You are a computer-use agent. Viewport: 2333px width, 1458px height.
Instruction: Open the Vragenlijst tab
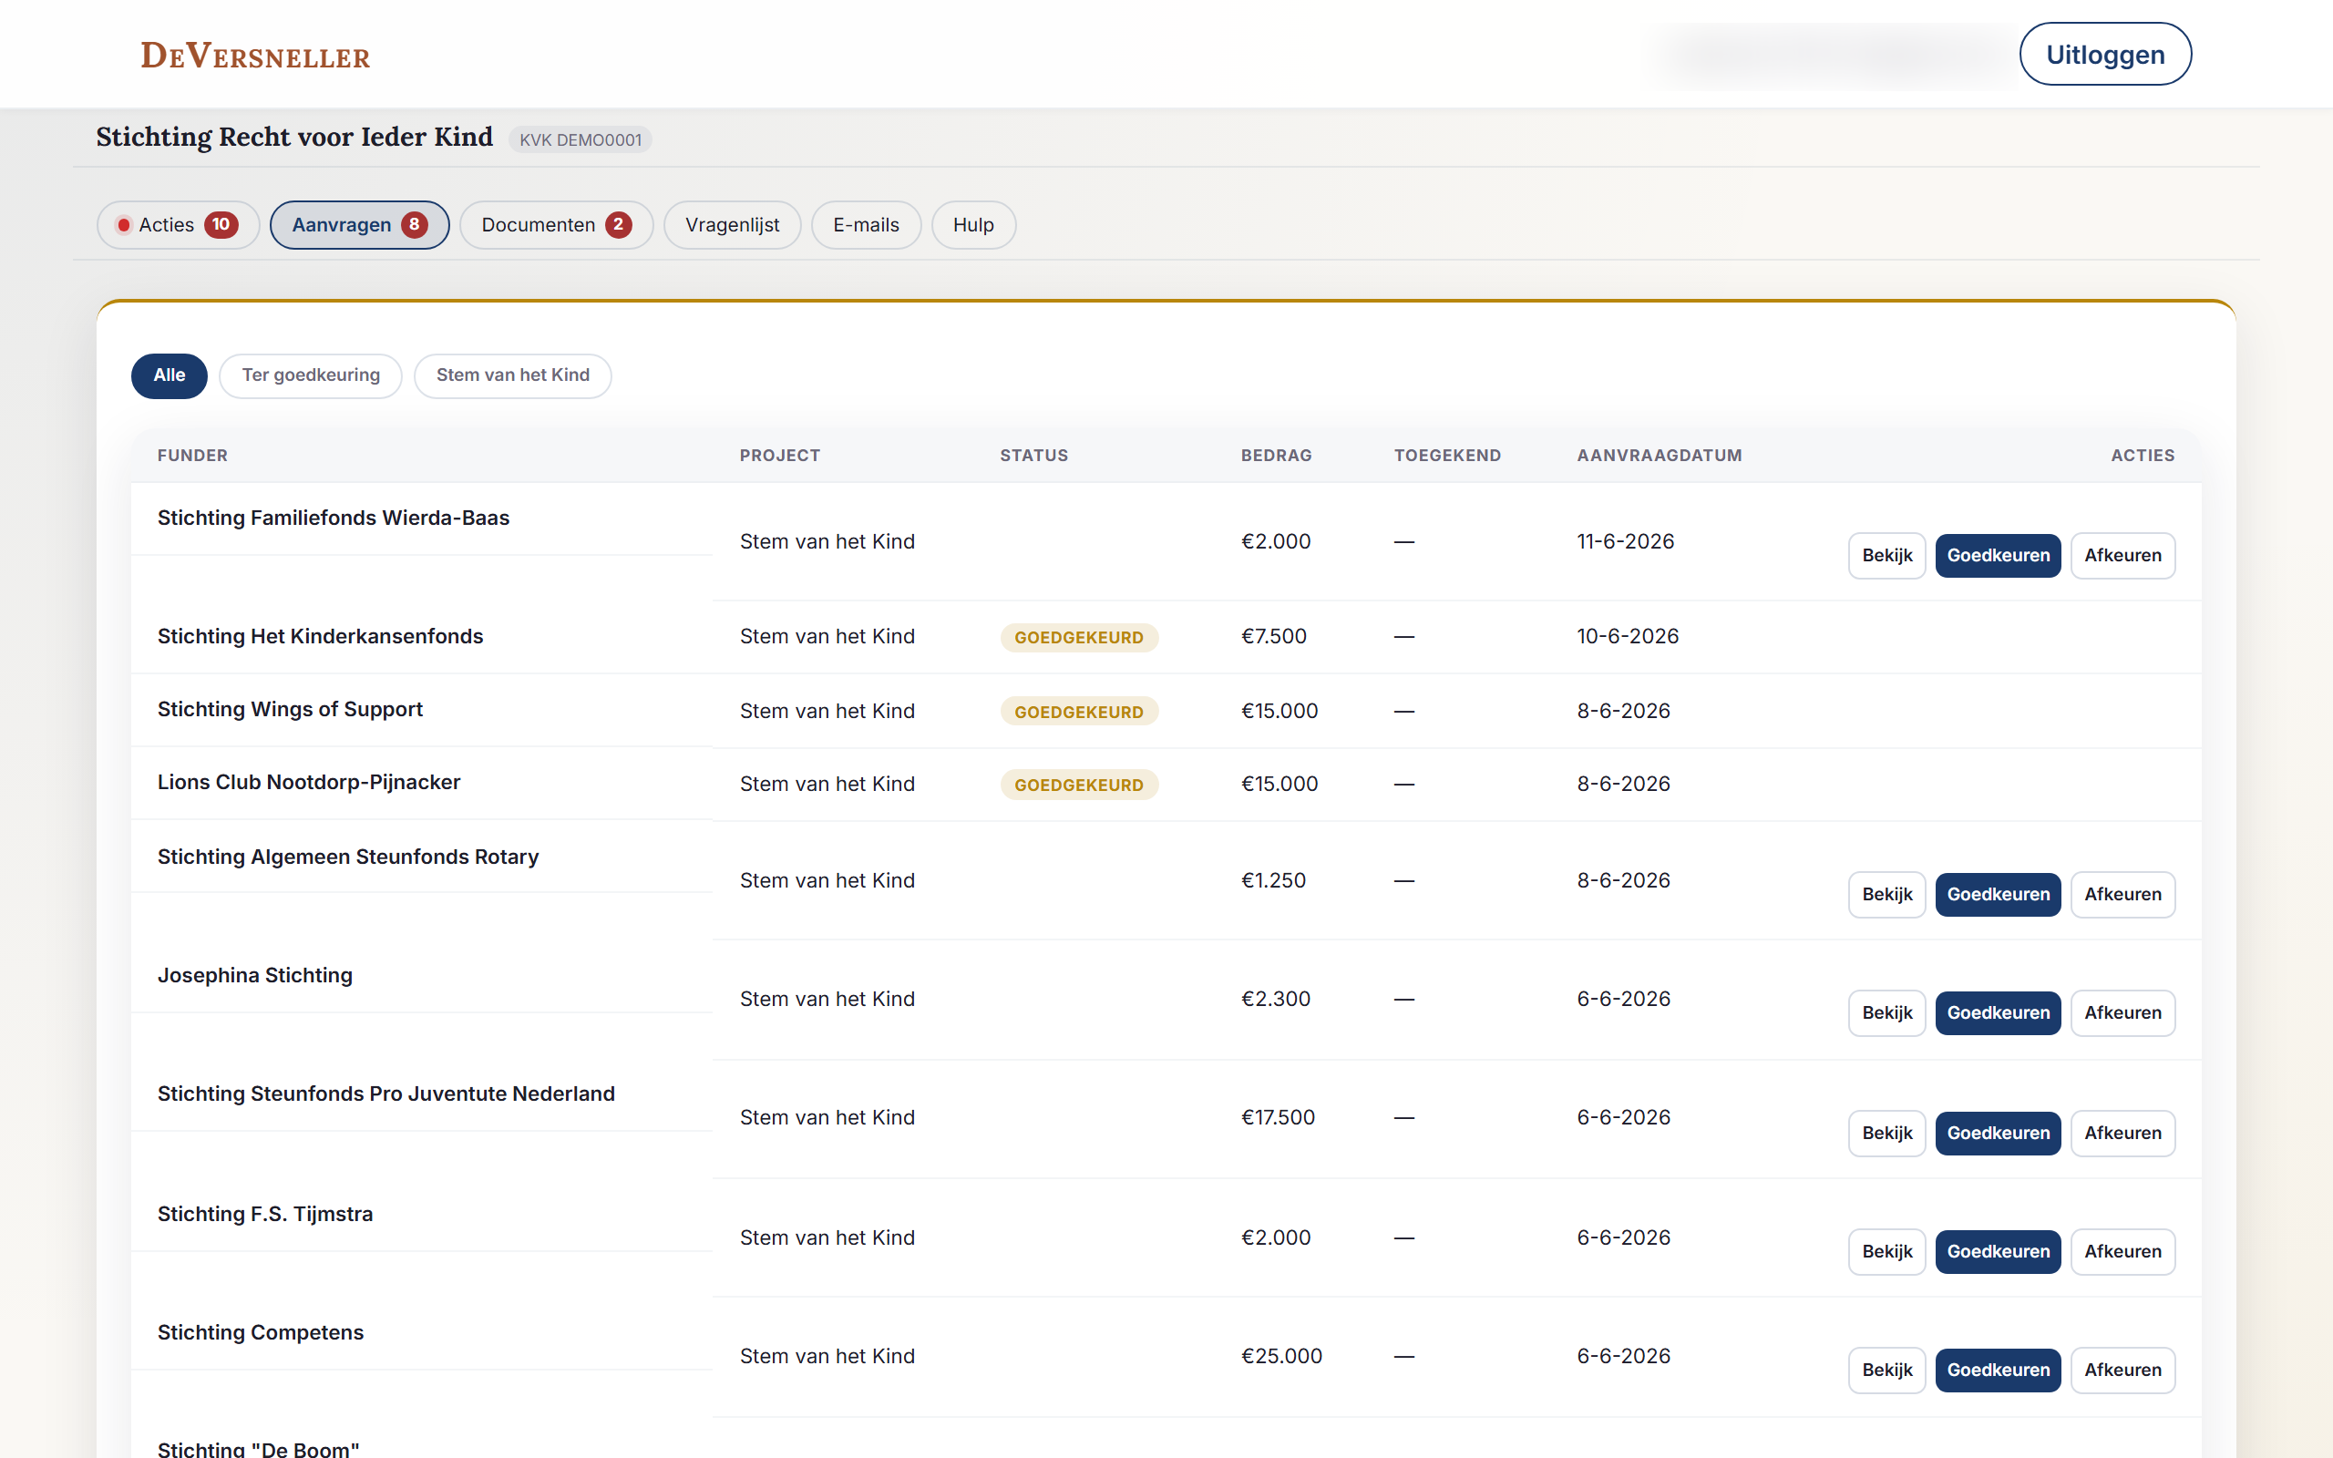coord(732,225)
